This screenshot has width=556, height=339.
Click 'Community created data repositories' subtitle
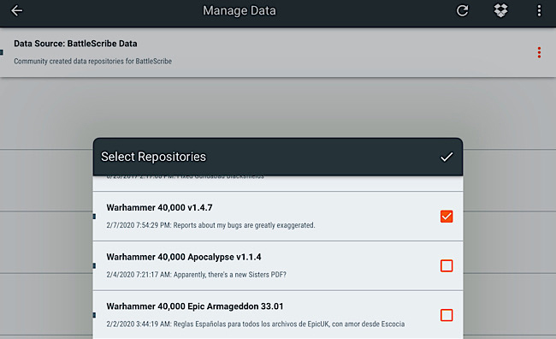point(93,61)
